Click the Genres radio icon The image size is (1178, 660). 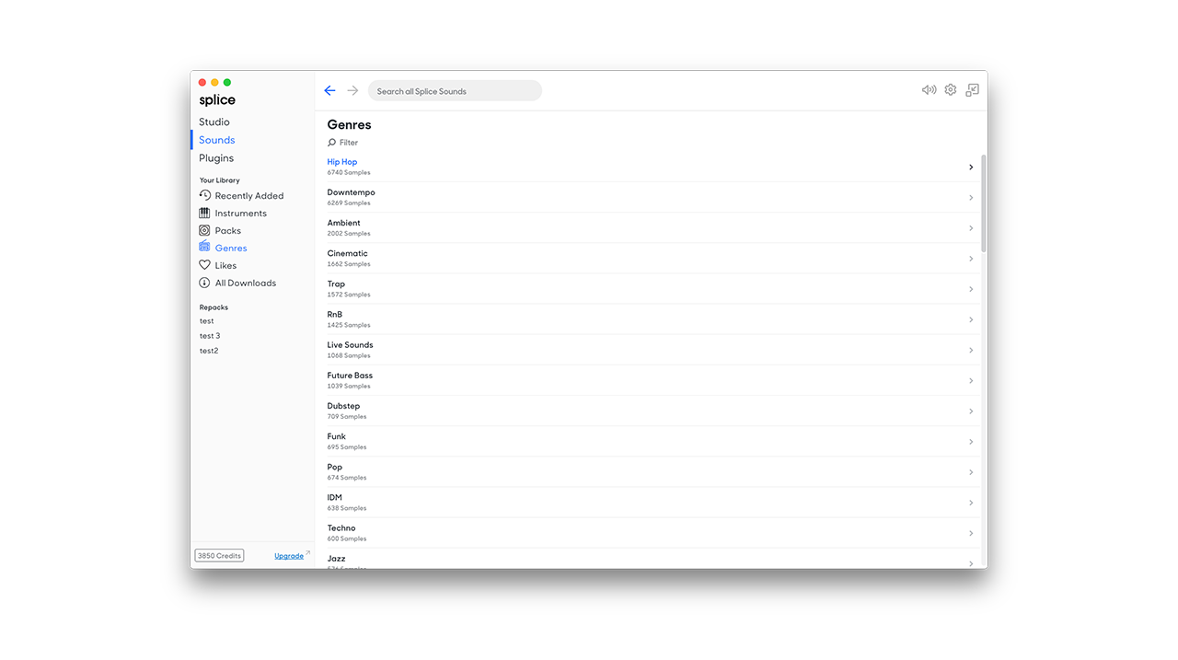(x=204, y=248)
